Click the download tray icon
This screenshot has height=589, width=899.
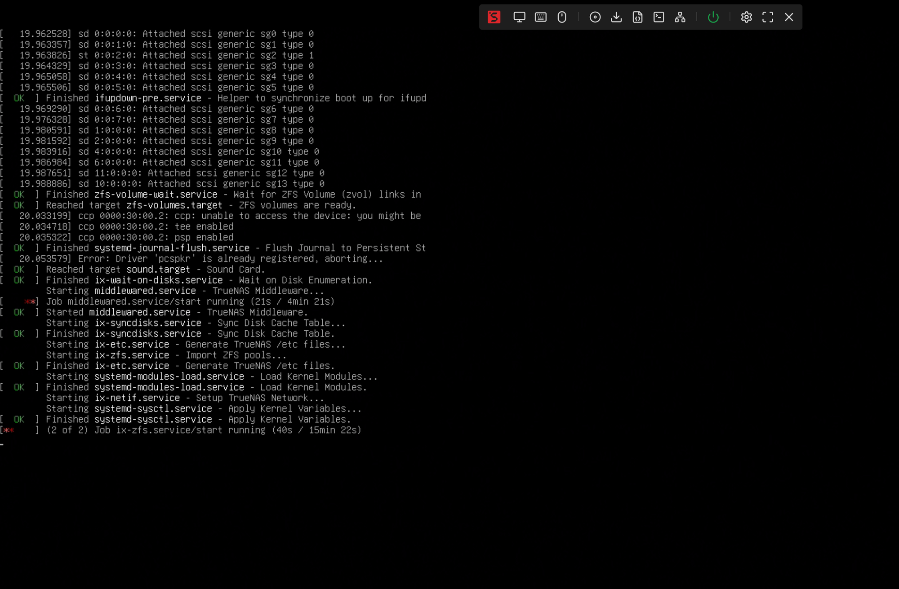coord(616,17)
